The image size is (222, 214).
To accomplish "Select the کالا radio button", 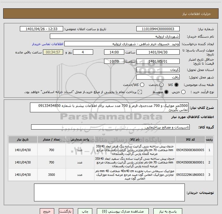I will (x=176, y=85).
